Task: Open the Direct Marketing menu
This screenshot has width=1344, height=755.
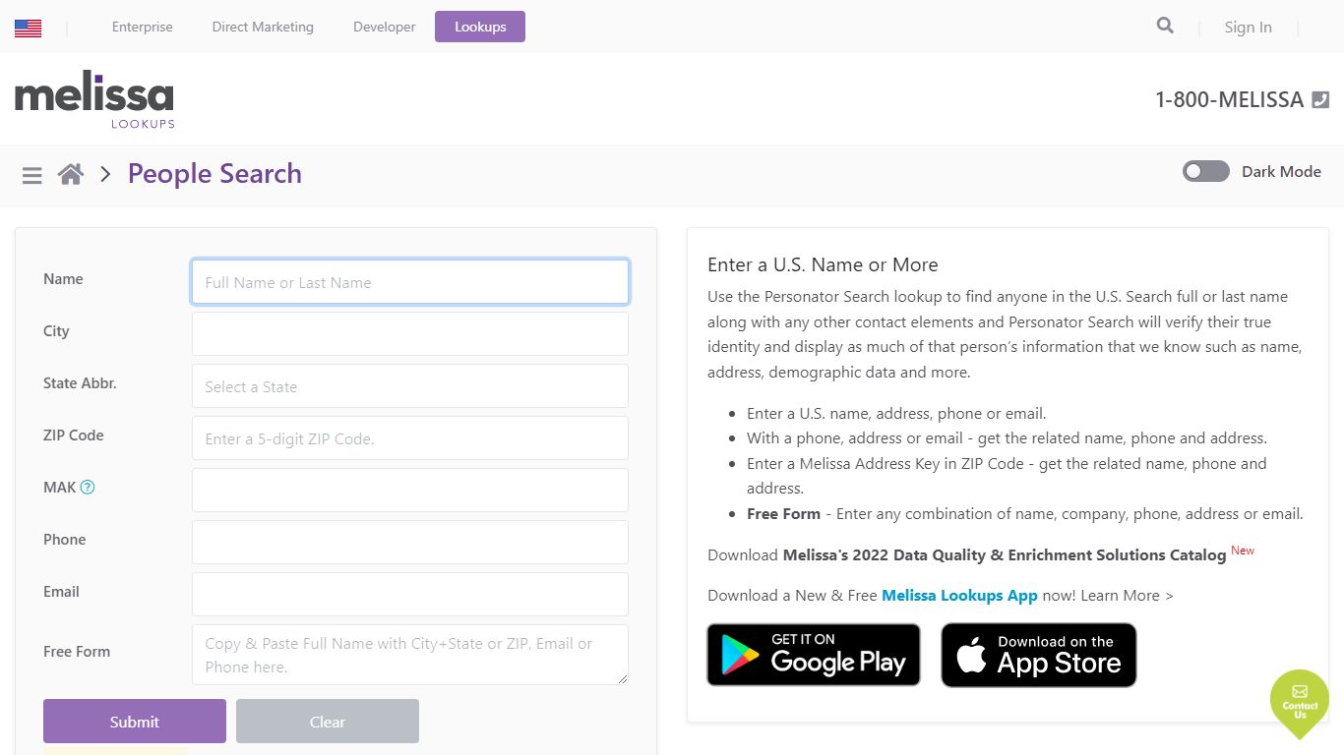Action: 263,27
